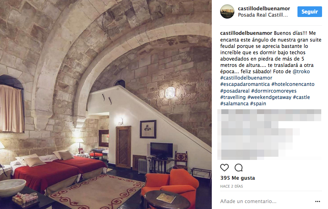
Task: Open the castillodelbuenamor profile avatar
Action: coord(227,11)
